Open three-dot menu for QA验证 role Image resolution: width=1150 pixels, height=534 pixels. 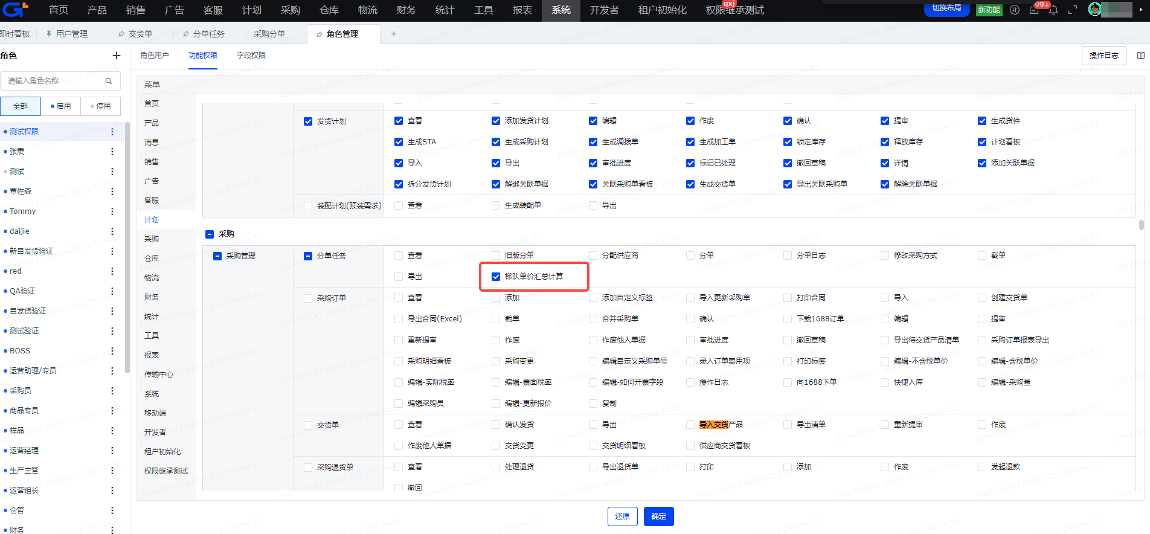[x=112, y=291]
